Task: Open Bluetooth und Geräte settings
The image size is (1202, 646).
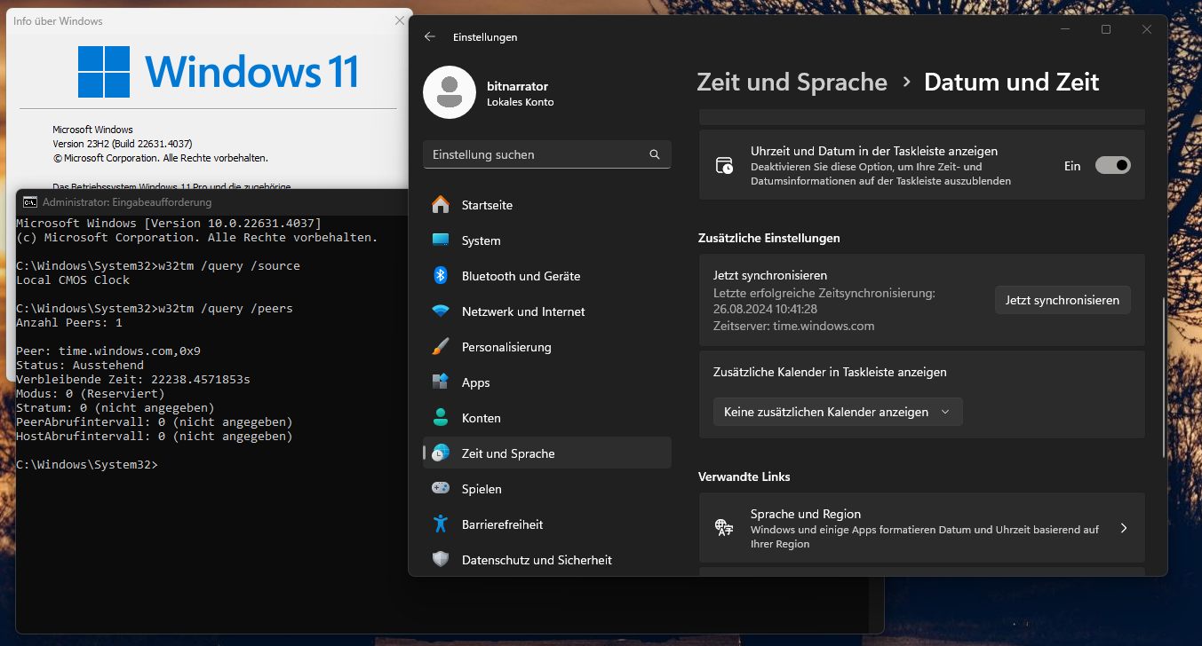Action: click(x=546, y=276)
